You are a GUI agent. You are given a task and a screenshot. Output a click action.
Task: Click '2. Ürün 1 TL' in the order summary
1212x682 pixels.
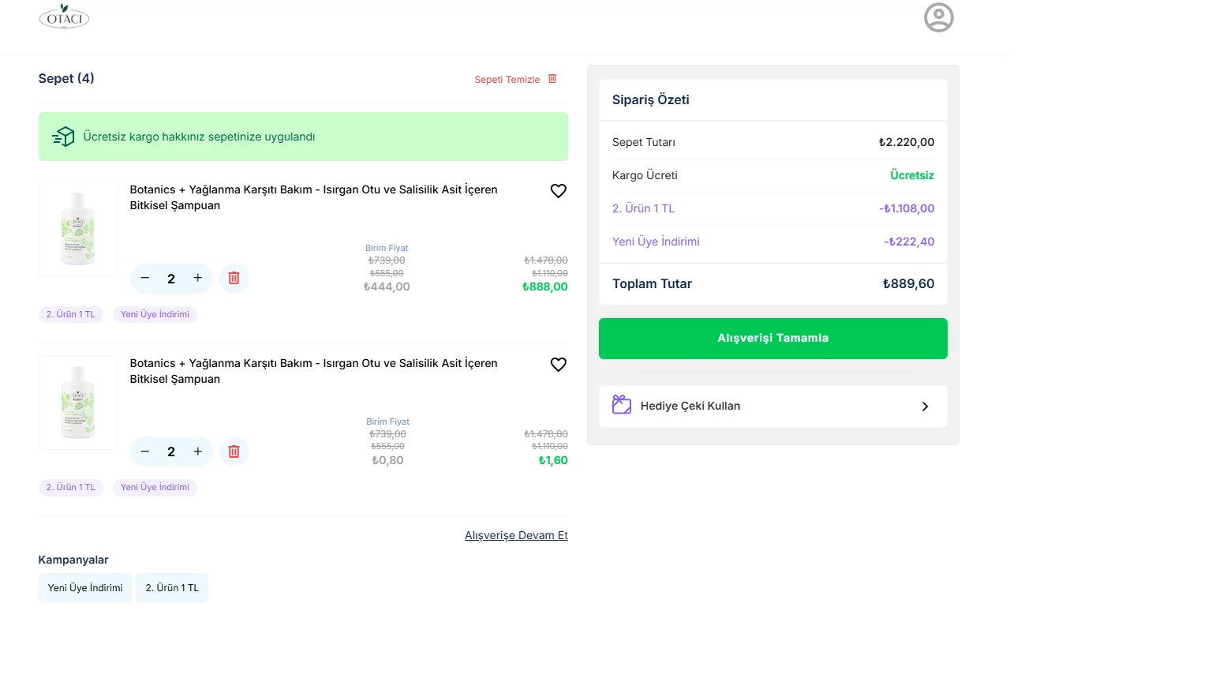click(x=643, y=208)
